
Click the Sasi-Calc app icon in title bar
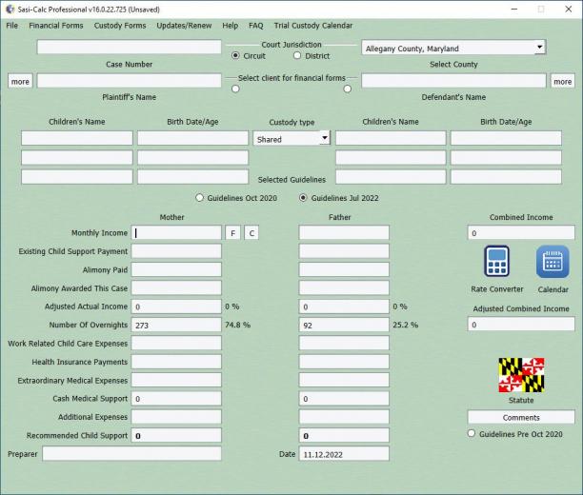click(10, 10)
